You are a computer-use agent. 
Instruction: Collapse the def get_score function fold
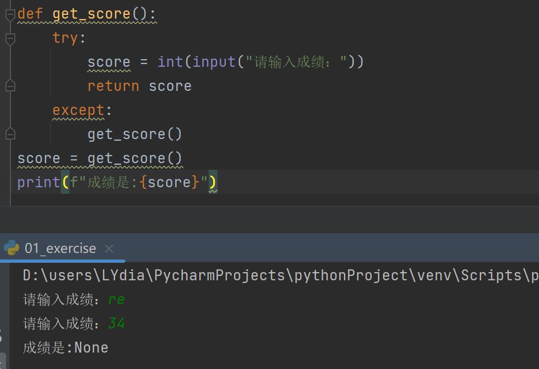(x=10, y=15)
